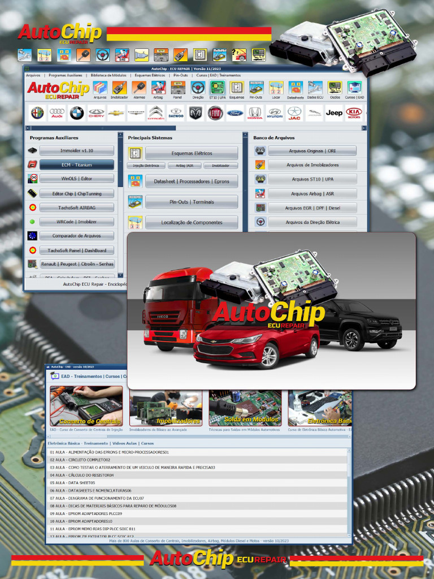Click right arrow of brand logos scrollbar

tap(364, 128)
